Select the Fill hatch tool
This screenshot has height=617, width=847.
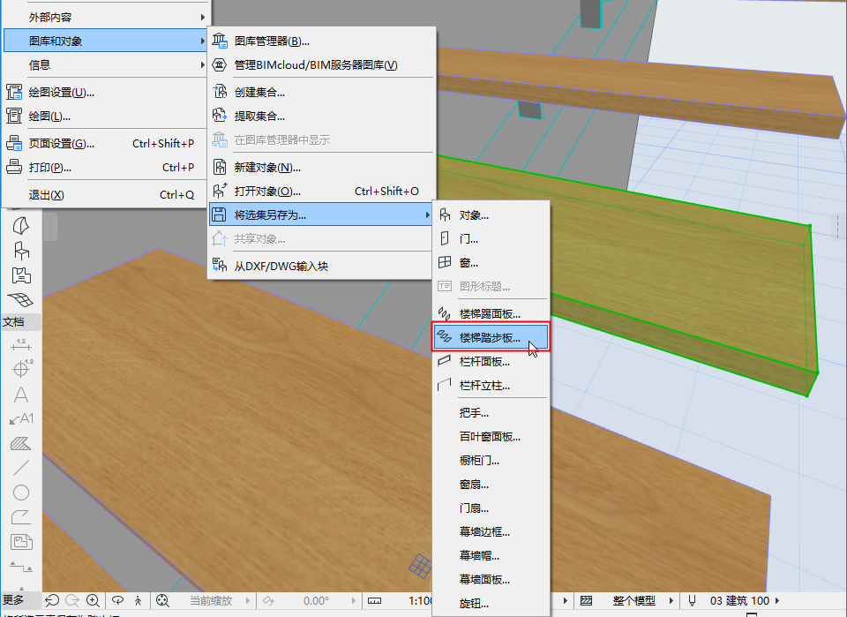(x=21, y=444)
